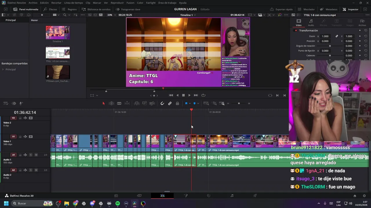Open the Fairlight menu
The width and height of the screenshot is (371, 208).
pyautogui.click(x=150, y=3)
